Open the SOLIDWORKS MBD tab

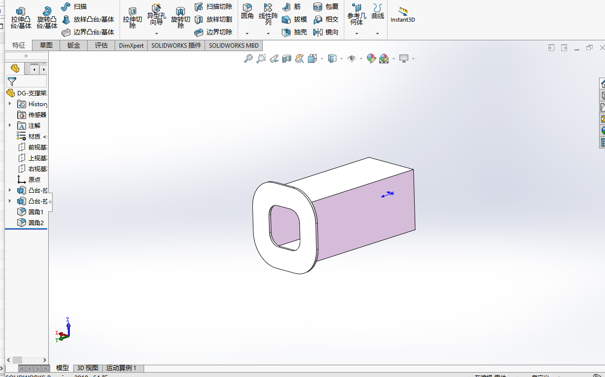click(233, 45)
